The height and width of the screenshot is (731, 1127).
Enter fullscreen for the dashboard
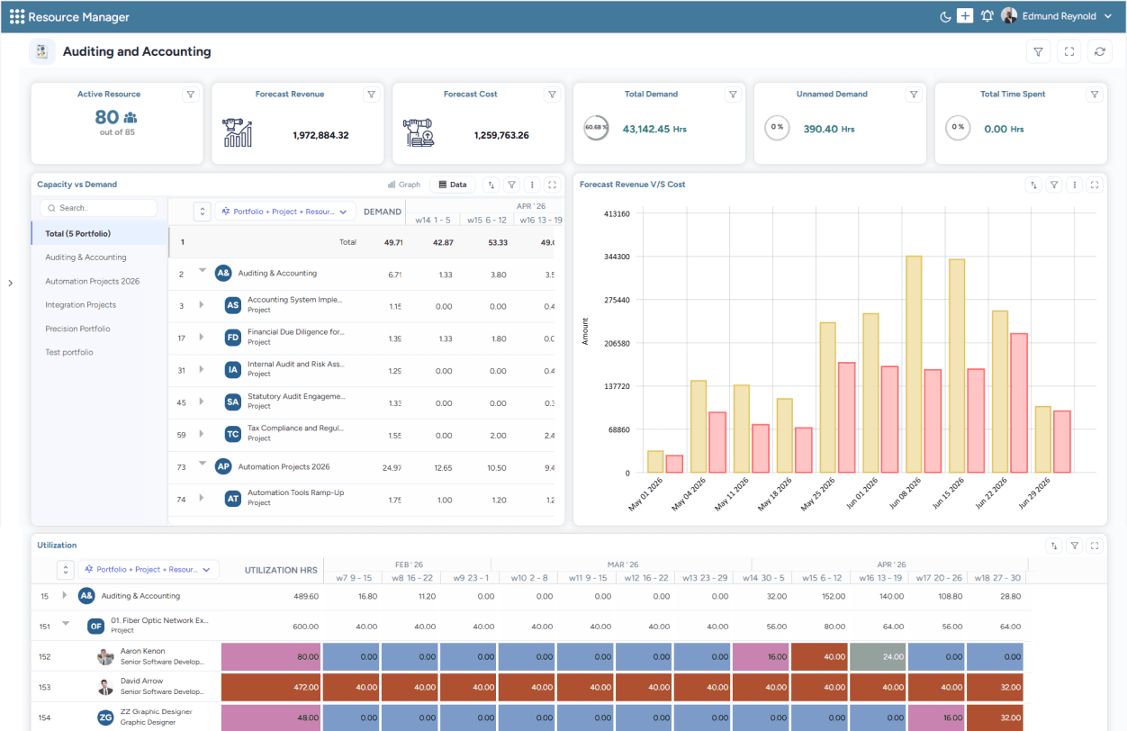point(1069,52)
